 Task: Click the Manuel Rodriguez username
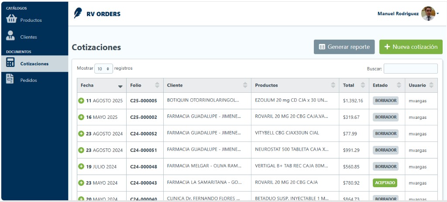click(x=398, y=13)
